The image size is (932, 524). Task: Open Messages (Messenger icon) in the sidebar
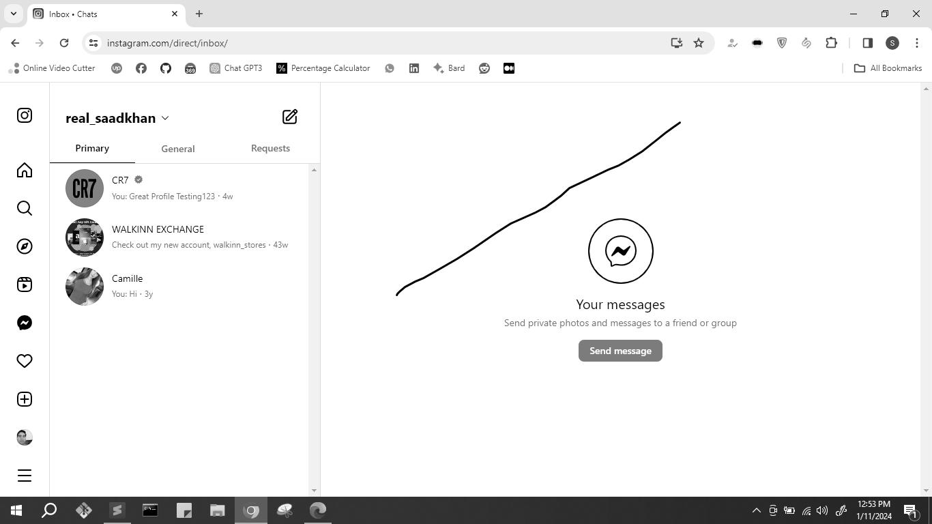[x=25, y=323]
